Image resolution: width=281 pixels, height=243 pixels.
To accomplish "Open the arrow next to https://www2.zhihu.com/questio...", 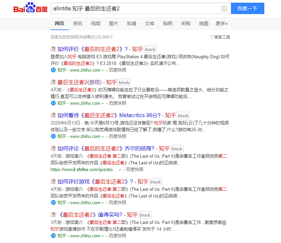I will point(120,169).
